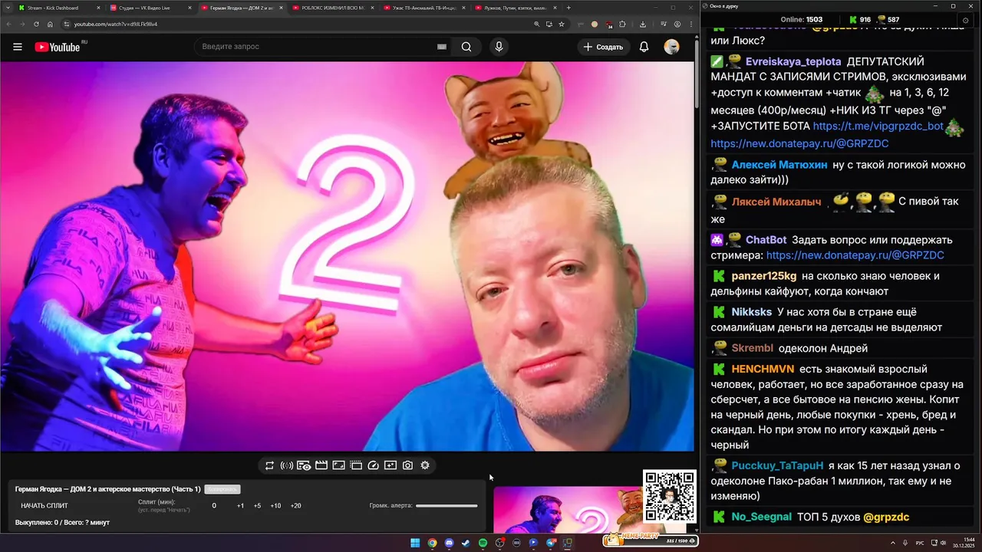Open the on-screen keyboard in the search box
Screen dimensions: 982x552
441,47
